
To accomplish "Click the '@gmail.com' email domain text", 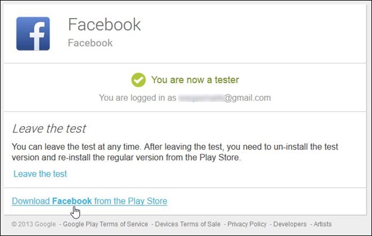I will 247,98.
